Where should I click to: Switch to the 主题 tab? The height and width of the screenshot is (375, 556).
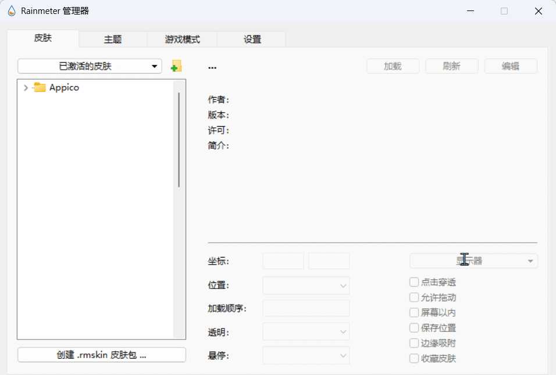113,40
